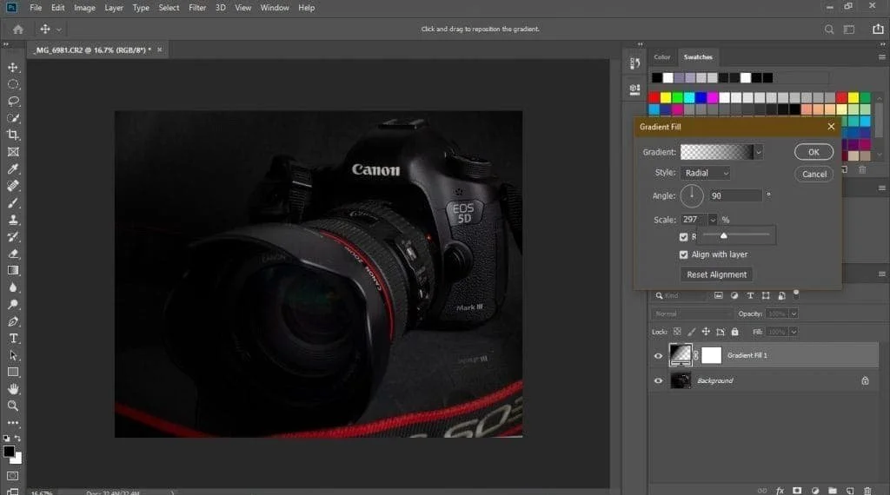
Task: Close the Gradient Fill dialog
Action: pos(831,127)
